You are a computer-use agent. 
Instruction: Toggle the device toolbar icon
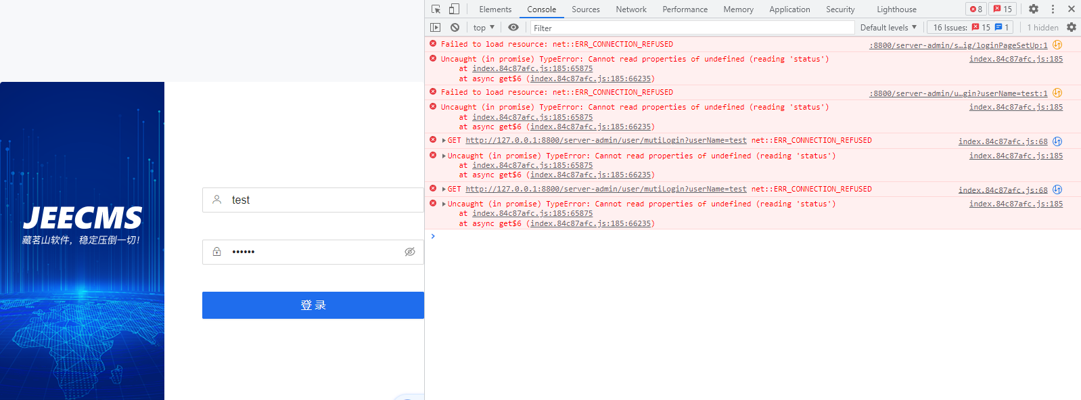coord(454,9)
